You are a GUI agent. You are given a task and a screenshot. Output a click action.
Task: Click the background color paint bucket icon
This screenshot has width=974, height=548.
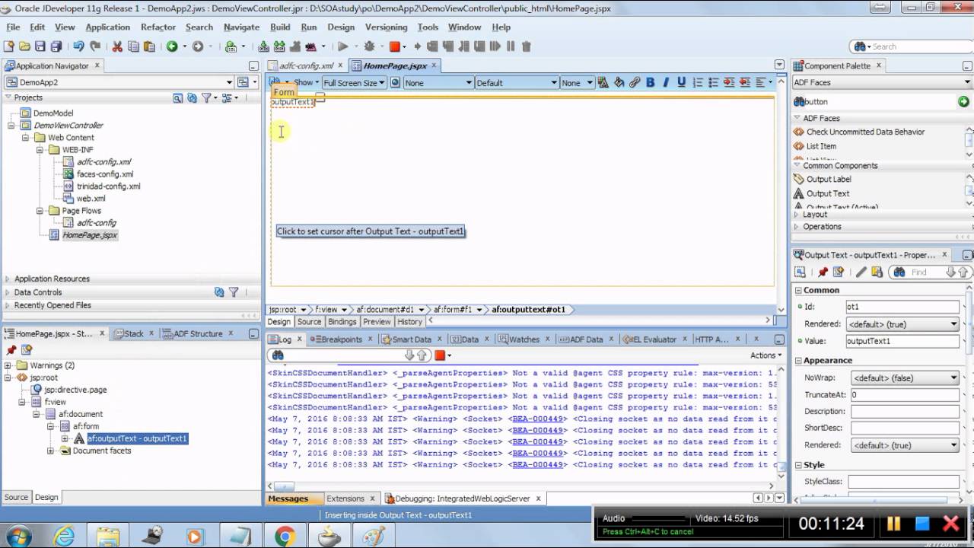click(x=619, y=82)
